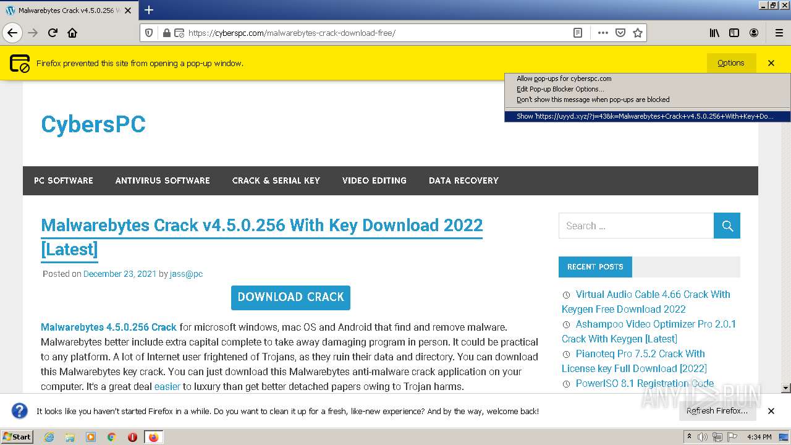Submit the blog search with magnifier button
The image size is (791, 445).
[727, 226]
